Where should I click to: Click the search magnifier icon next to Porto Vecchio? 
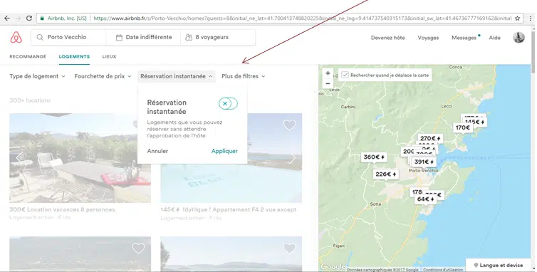[40, 37]
